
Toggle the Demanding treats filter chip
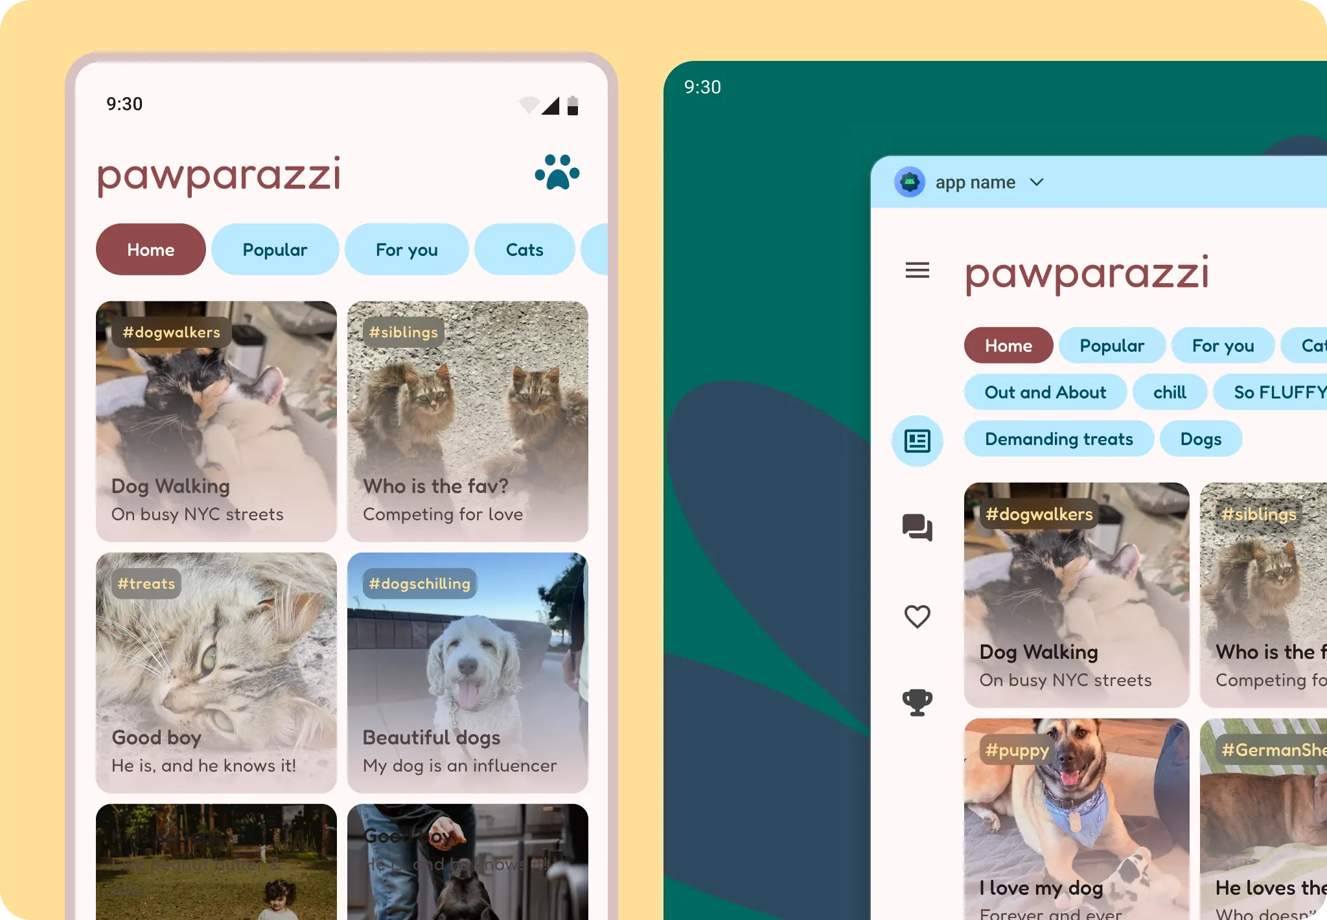click(x=1059, y=439)
